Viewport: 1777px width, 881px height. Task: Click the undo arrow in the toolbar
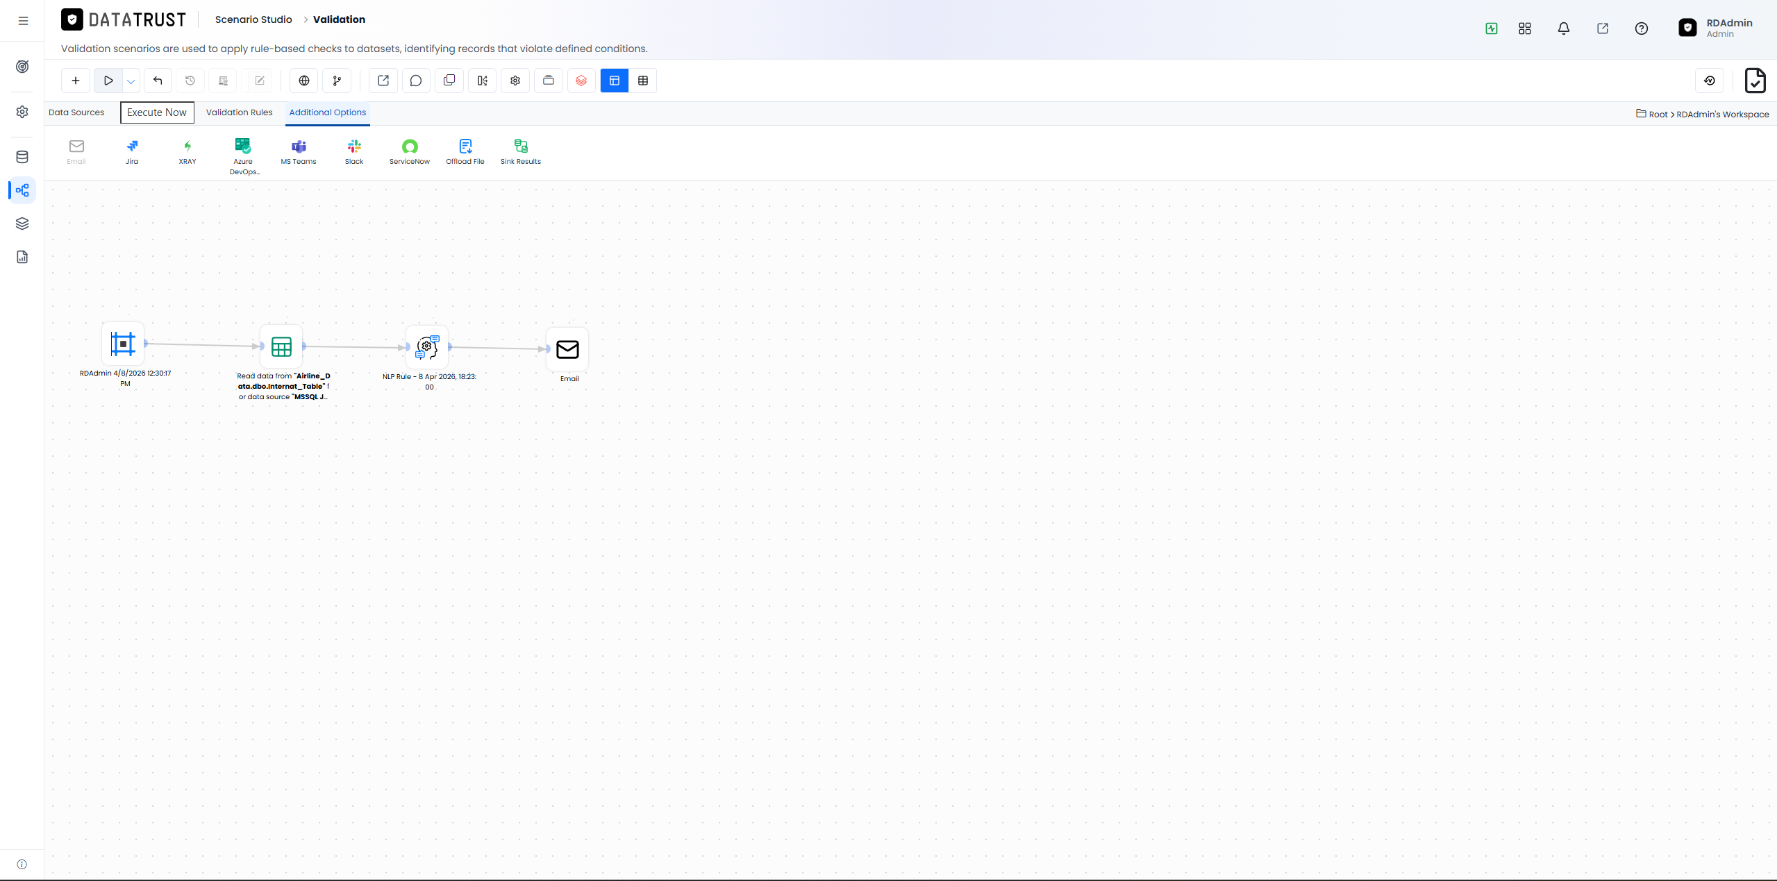pos(158,81)
